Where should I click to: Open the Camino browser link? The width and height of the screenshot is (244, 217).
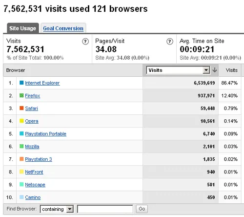33,197
